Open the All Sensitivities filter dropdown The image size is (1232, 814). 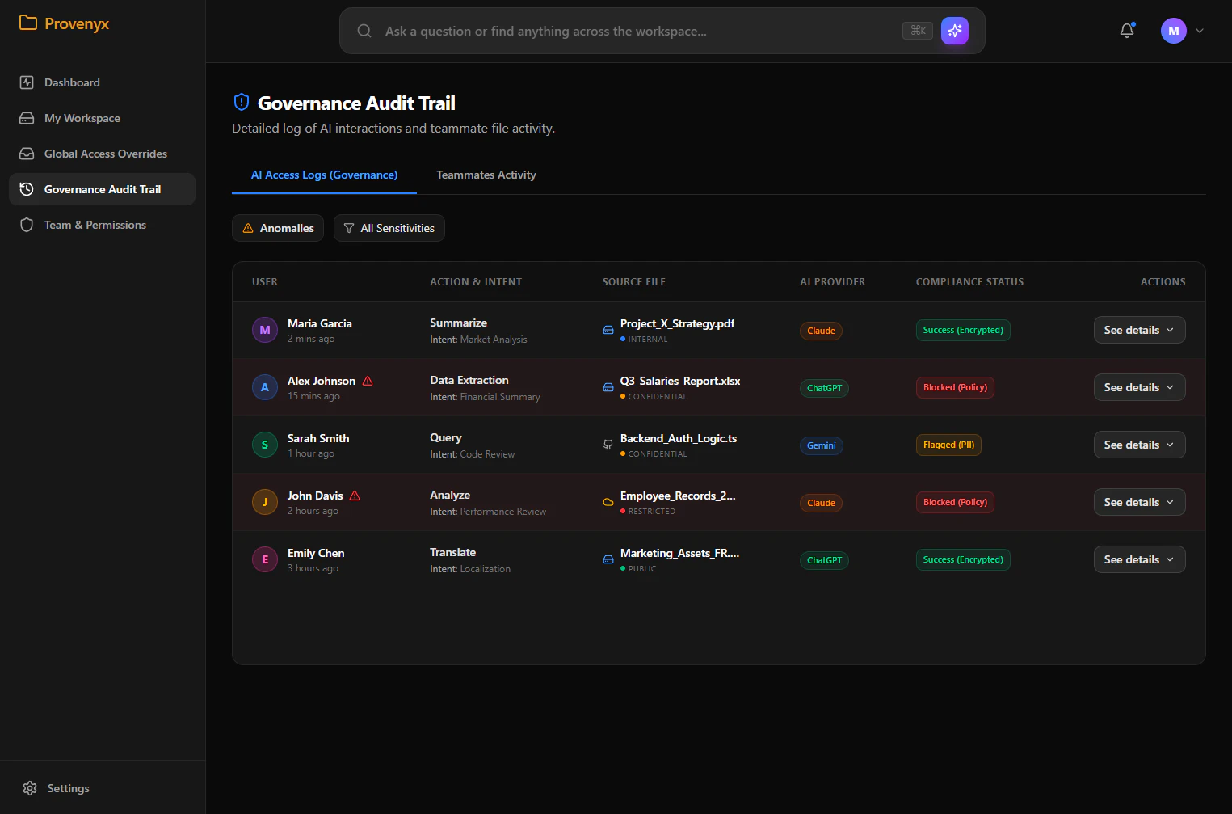[x=389, y=228]
